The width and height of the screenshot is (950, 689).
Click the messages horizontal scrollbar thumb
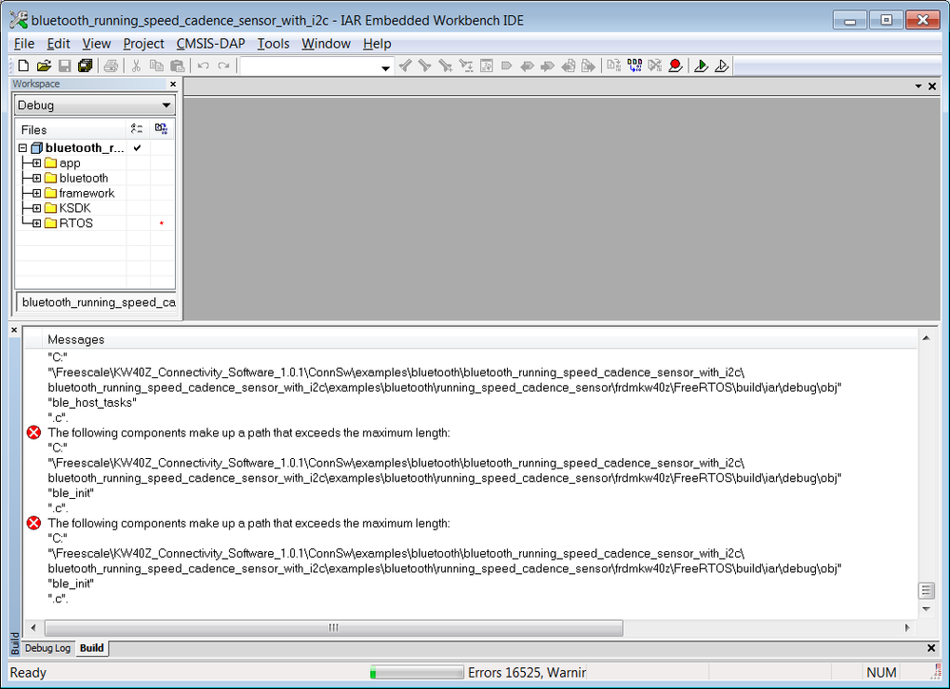pyautogui.click(x=334, y=628)
